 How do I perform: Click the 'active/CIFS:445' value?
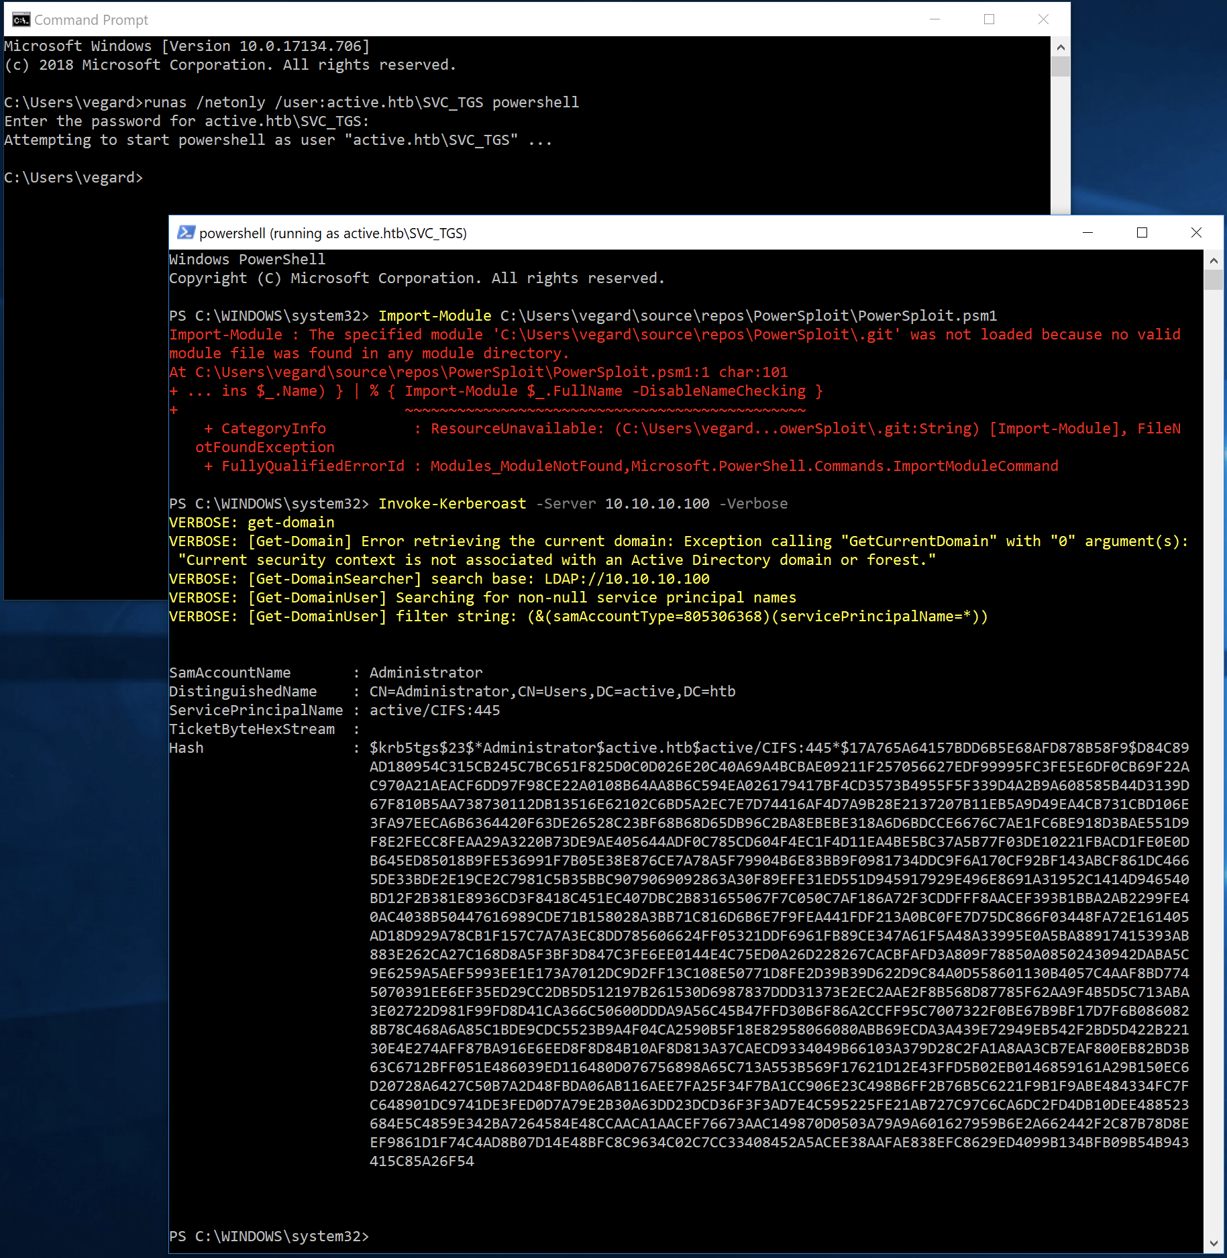435,711
